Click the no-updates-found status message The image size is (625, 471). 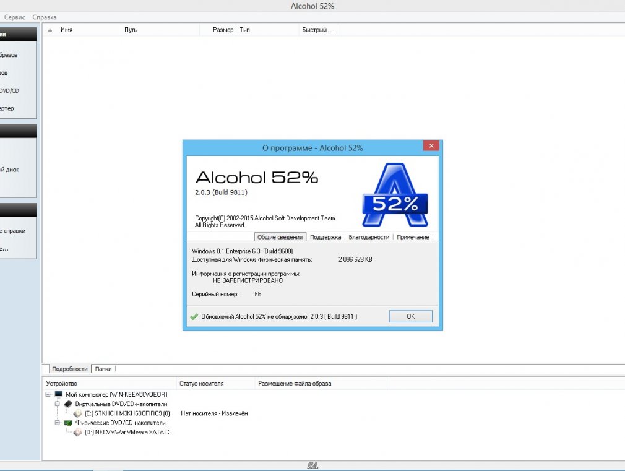(x=279, y=316)
